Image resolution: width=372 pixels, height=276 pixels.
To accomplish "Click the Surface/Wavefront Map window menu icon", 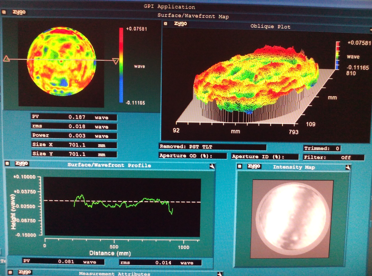I will pos(4,12).
